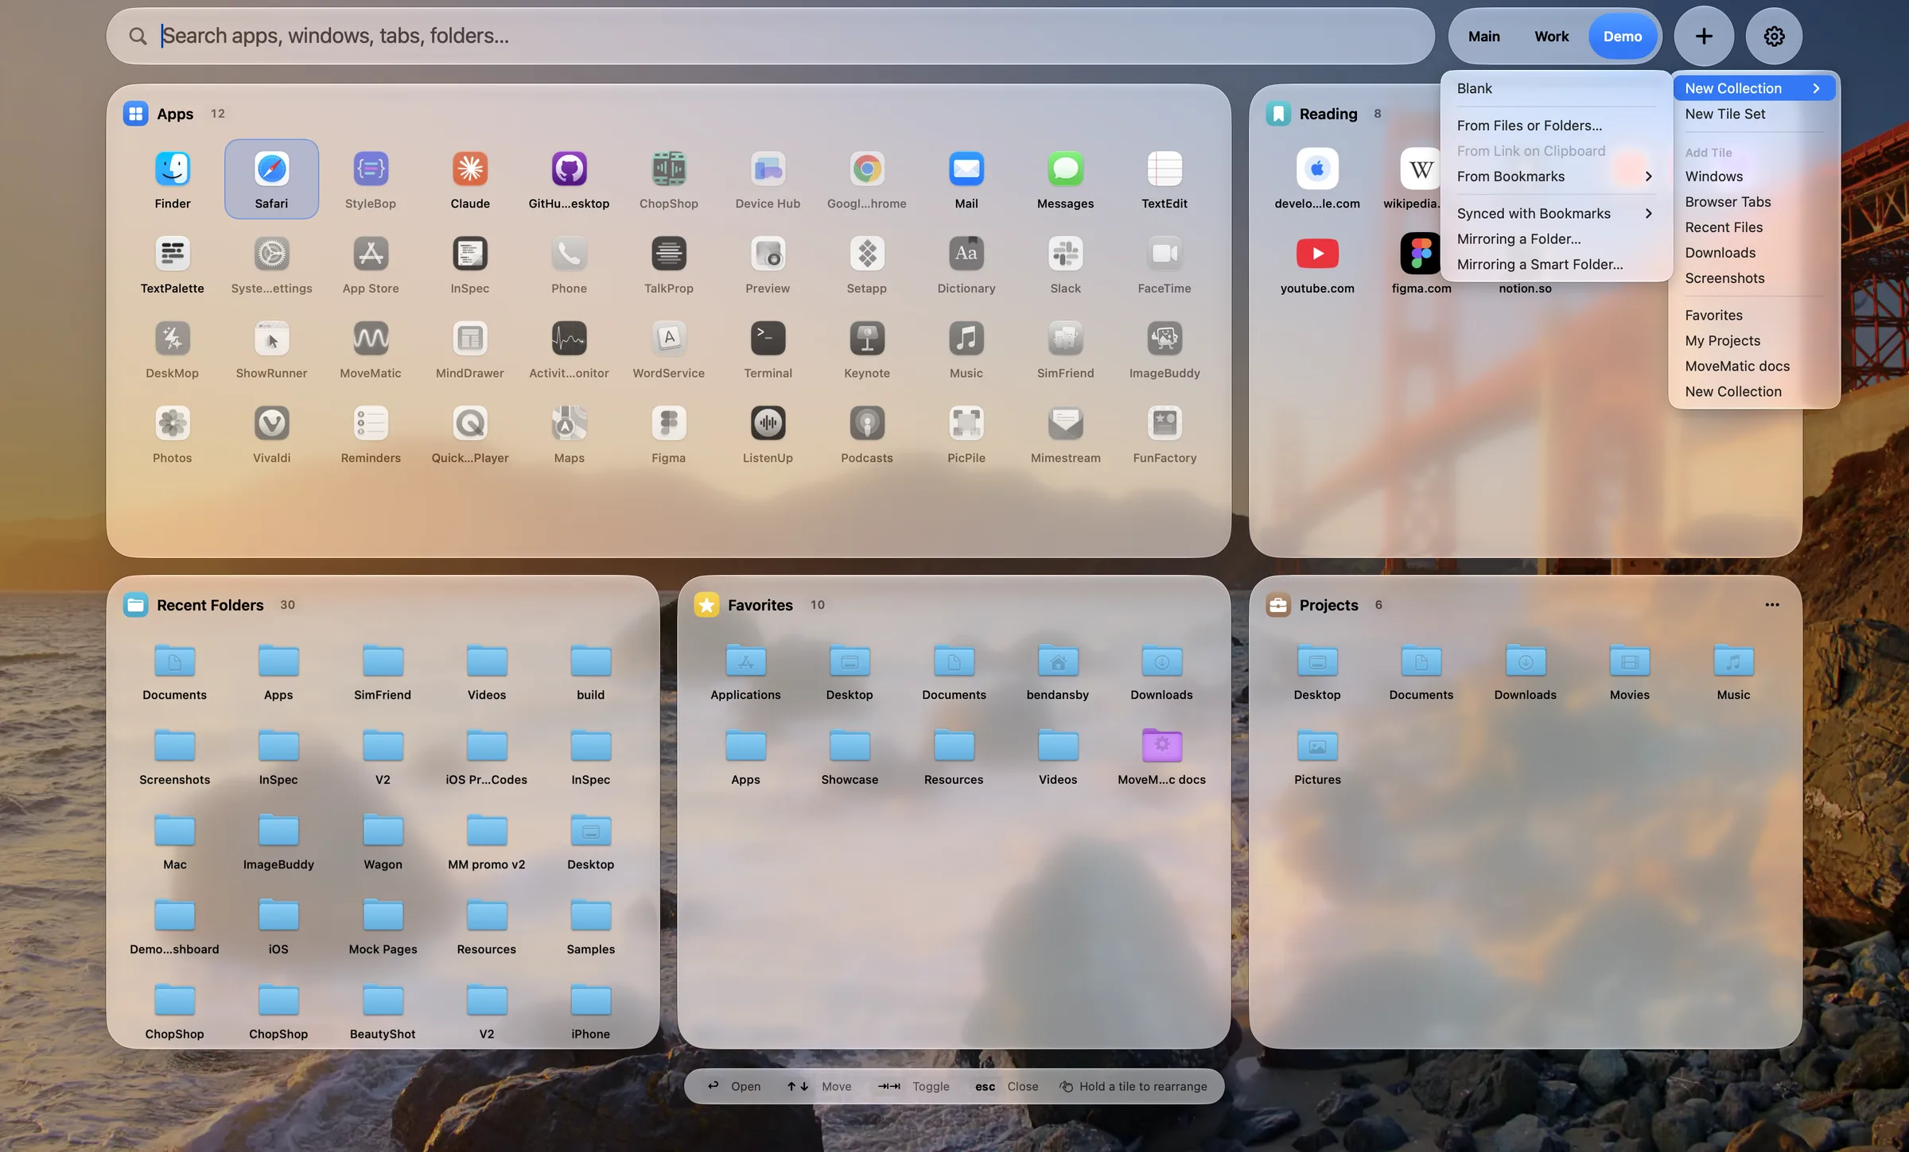Expand Synced with Bookmarks submenu
Screen dimensions: 1909x1152
(x=1556, y=213)
